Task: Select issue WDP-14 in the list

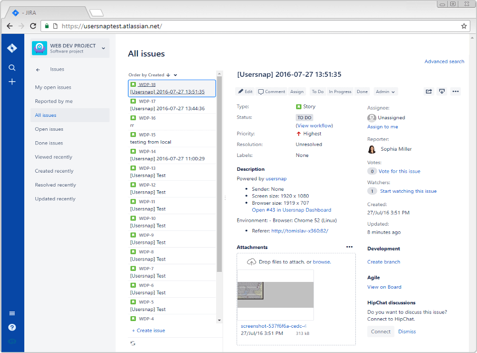Action: pos(172,155)
